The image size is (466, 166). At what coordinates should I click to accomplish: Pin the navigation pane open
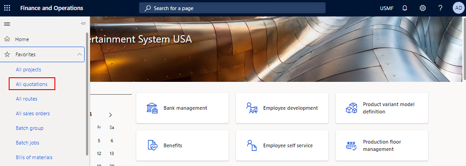[x=83, y=23]
